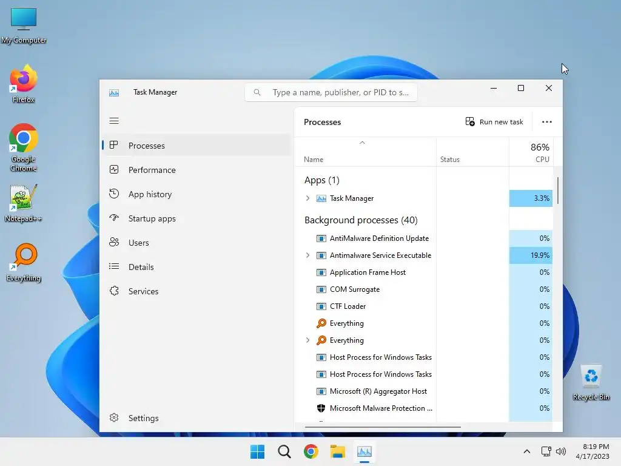Image resolution: width=621 pixels, height=466 pixels.
Task: Open the three-dot more options menu
Action: (546, 122)
